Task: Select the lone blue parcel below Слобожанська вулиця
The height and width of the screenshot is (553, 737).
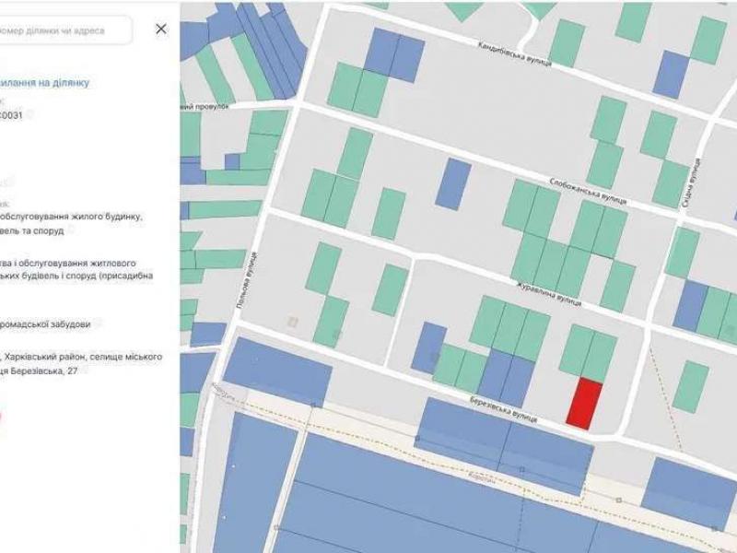Action: (452, 183)
